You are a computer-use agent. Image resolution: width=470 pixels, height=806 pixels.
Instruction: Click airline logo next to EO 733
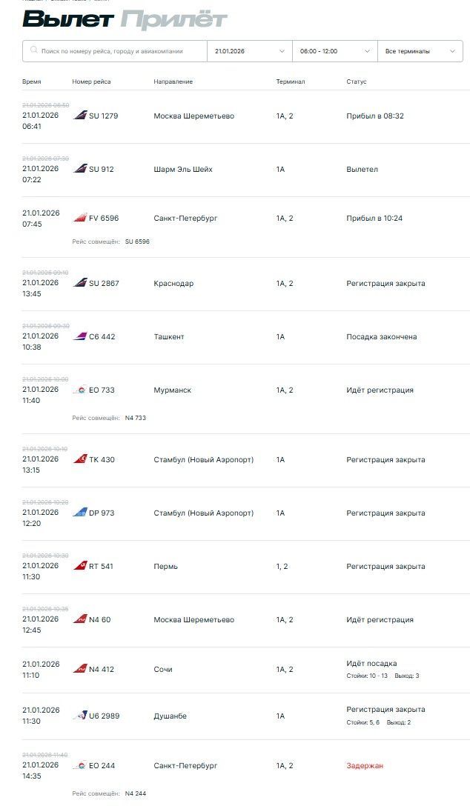pos(80,390)
